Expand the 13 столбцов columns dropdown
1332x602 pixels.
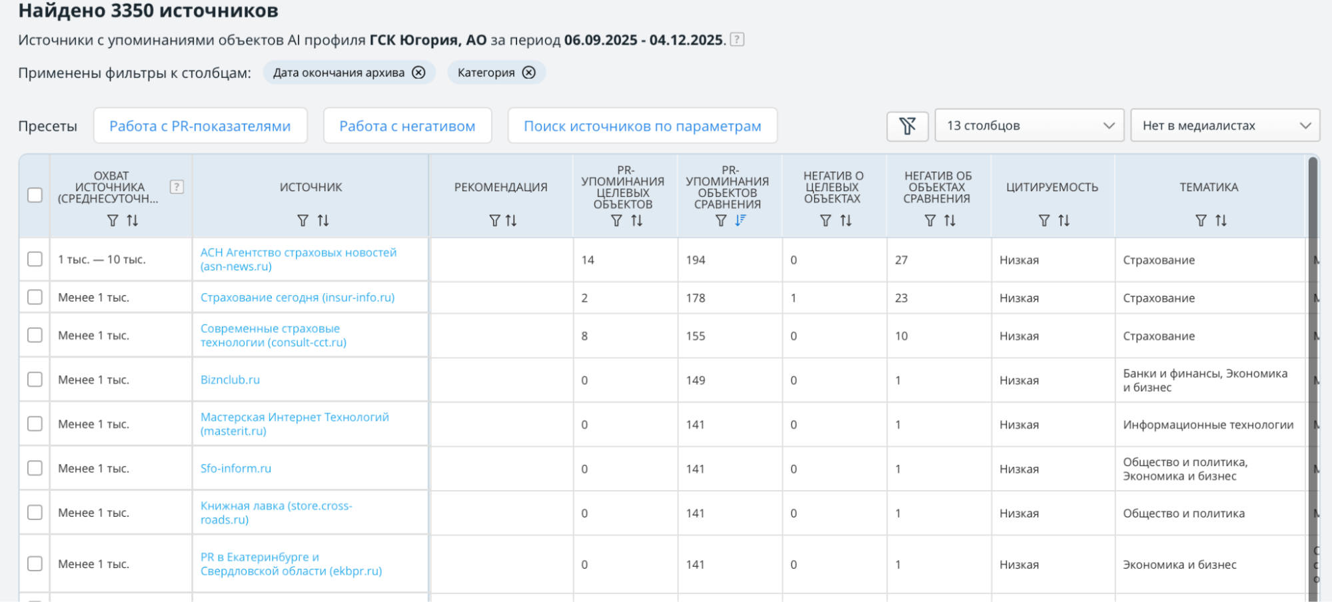[1029, 126]
